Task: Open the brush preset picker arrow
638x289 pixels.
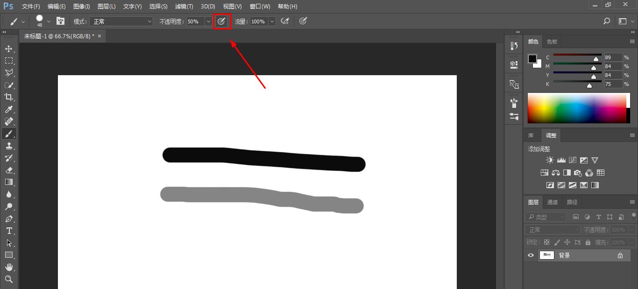Action: click(x=49, y=21)
